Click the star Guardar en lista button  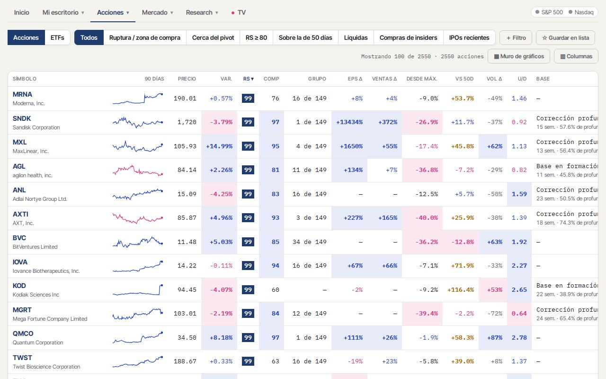click(566, 37)
